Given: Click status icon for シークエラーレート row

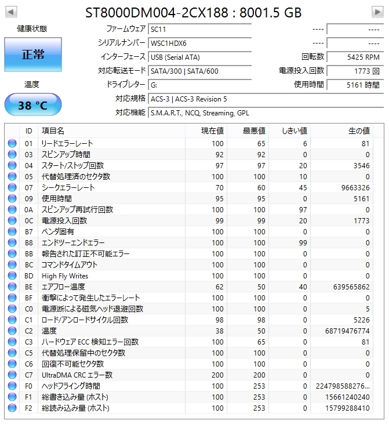Looking at the screenshot, I should 12,187.
